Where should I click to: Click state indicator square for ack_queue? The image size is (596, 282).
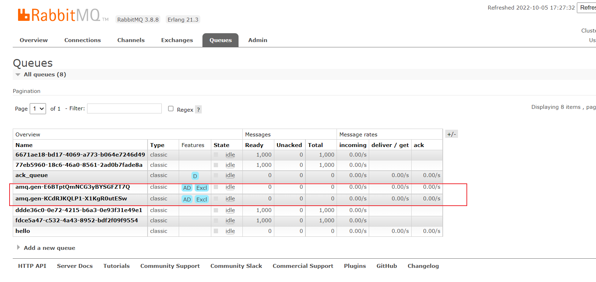pos(216,175)
